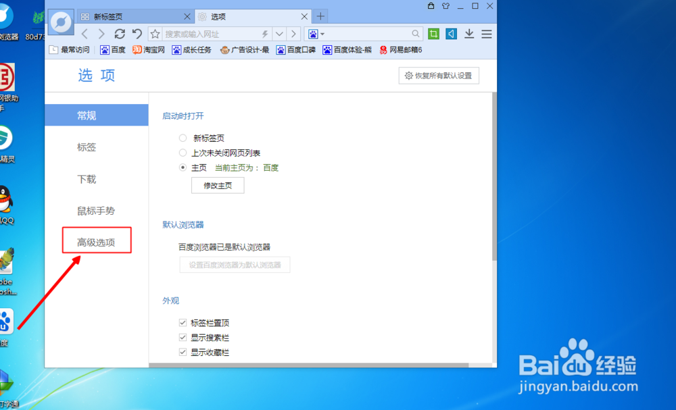
Task: Select the 选项 browser tab
Action: [253, 16]
